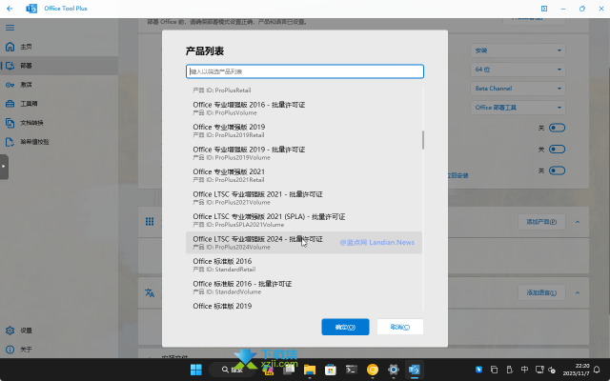Click the 添加产品 button
Image resolution: width=610 pixels, height=381 pixels.
[541, 222]
